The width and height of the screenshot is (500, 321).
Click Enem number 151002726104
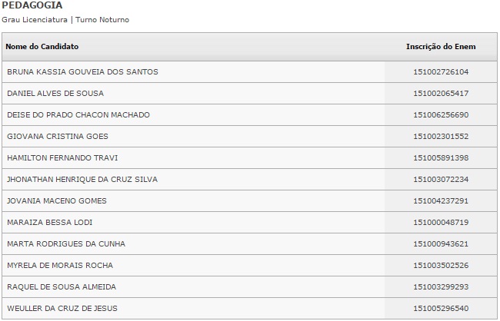tap(441, 72)
